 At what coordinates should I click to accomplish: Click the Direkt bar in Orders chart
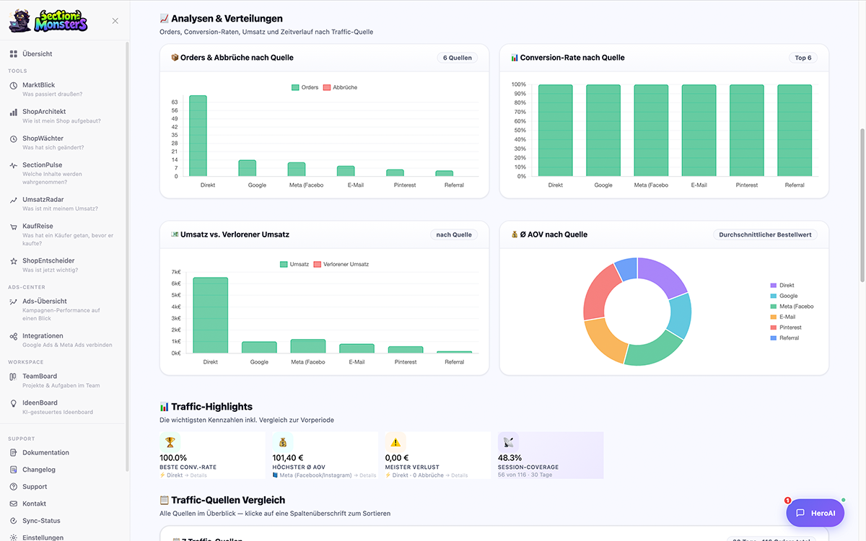[198, 136]
